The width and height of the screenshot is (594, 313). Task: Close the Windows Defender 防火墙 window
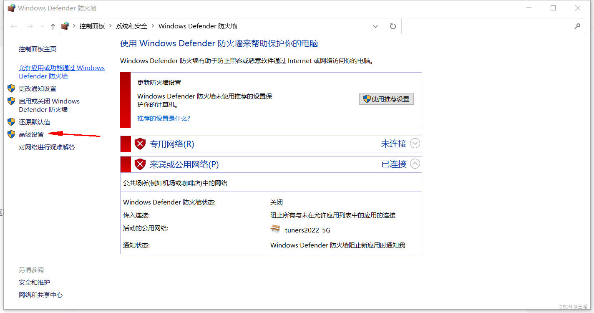pos(578,8)
